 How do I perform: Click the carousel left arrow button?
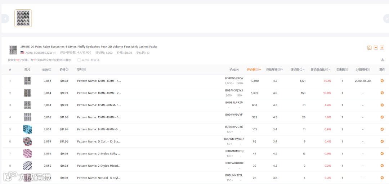click(x=5, y=19)
